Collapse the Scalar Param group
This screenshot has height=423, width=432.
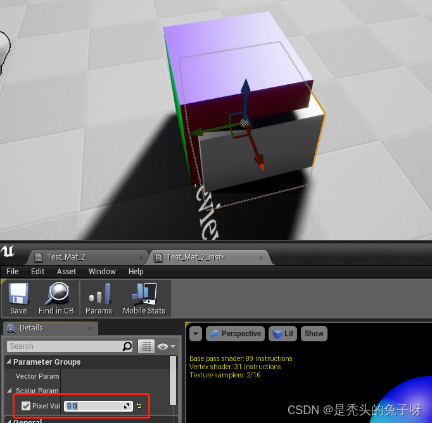pyautogui.click(x=10, y=391)
